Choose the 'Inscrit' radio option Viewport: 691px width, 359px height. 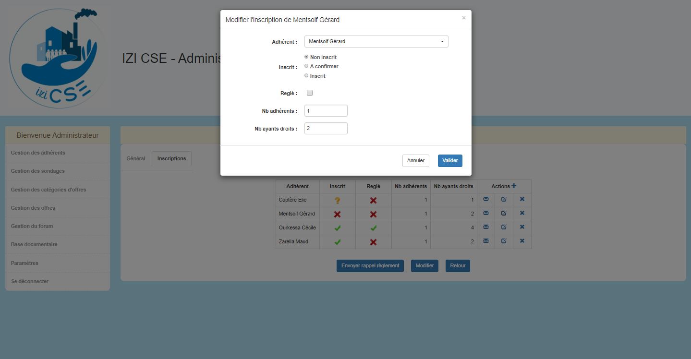click(306, 76)
